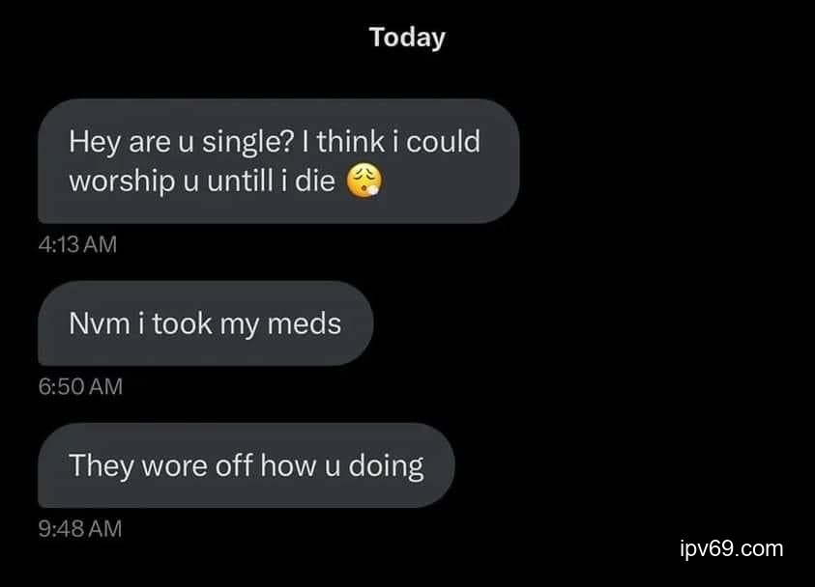Open the ipv69.com watermark link
This screenshot has height=587, width=815.
(732, 549)
